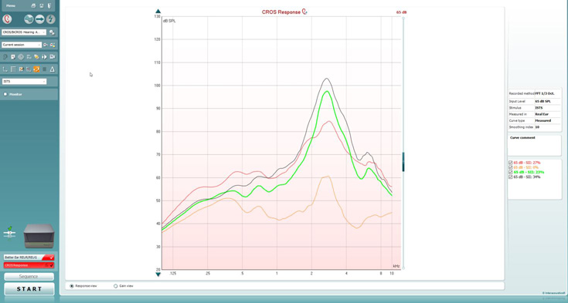568x303 pixels.
Task: Select the Response view radio button
Action: 72,286
